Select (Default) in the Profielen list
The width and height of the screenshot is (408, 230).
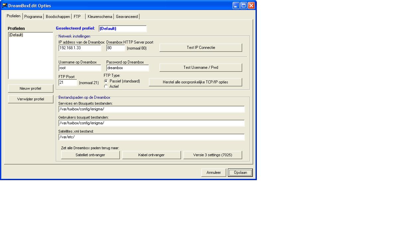point(30,35)
